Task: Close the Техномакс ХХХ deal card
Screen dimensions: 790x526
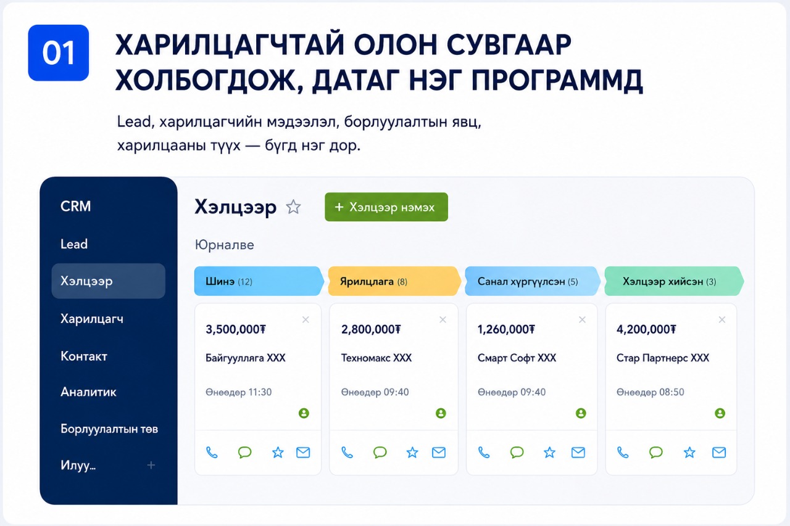Action: (443, 319)
